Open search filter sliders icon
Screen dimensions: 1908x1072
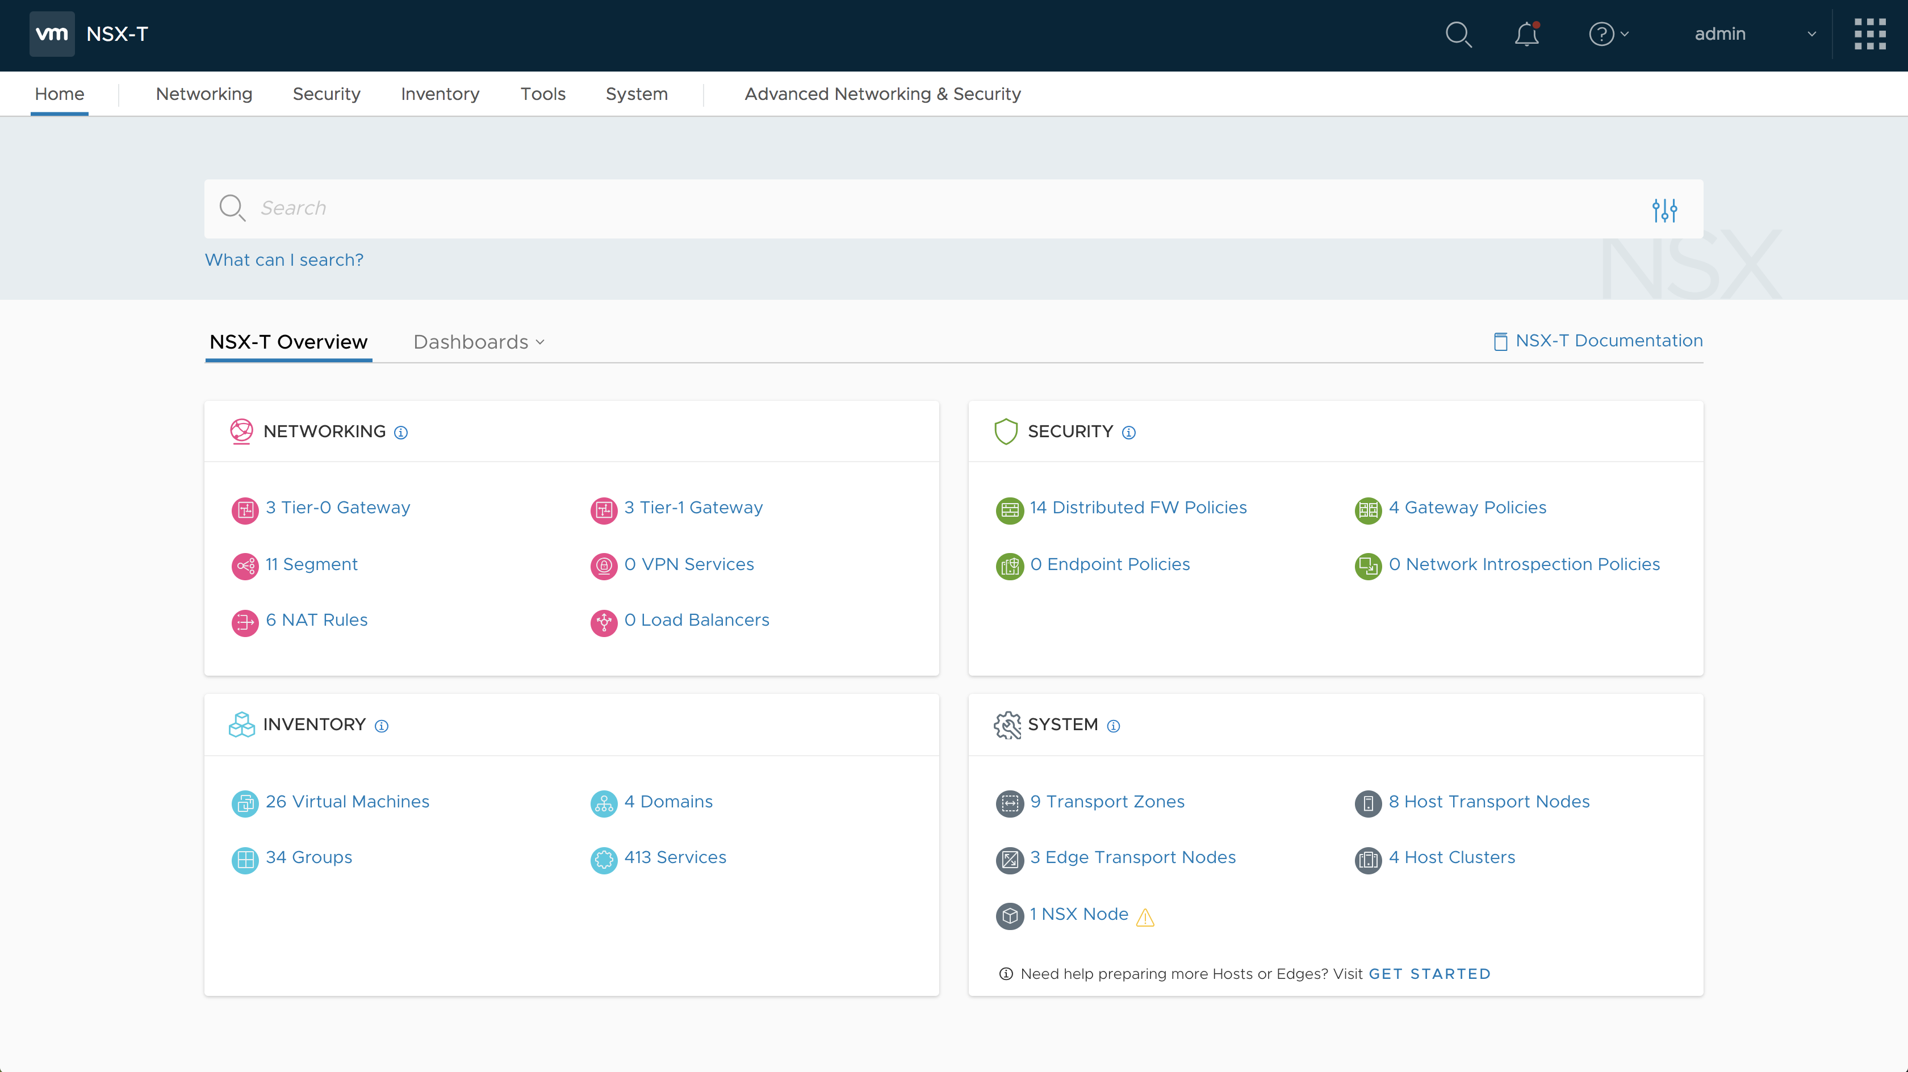(1664, 210)
